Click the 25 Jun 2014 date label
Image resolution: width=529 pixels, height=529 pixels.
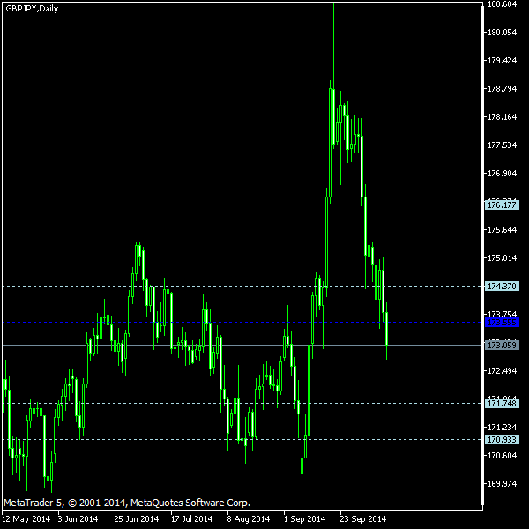[x=137, y=519]
